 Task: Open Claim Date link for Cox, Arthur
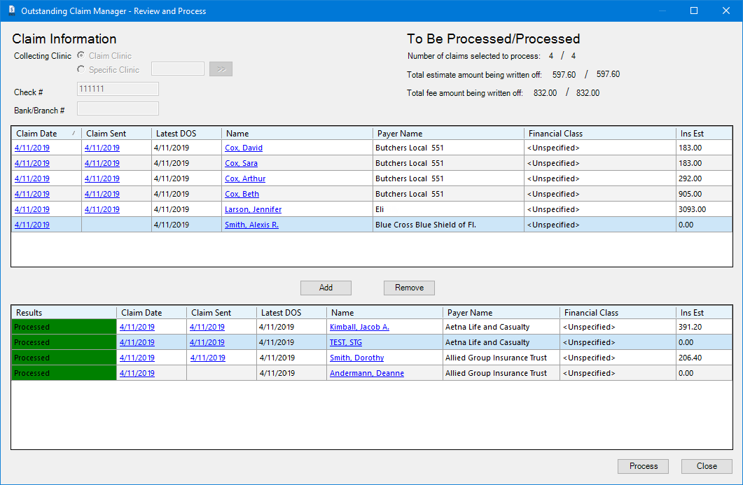tap(32, 178)
